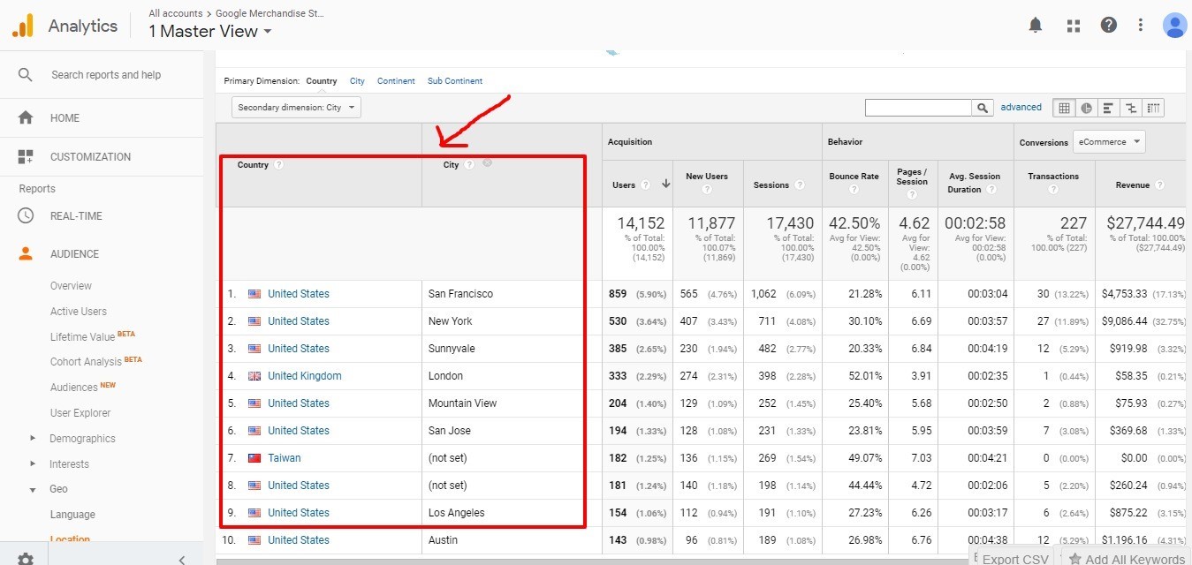Switch to the pie chart percentage view
This screenshot has height=565, width=1192.
tap(1086, 108)
